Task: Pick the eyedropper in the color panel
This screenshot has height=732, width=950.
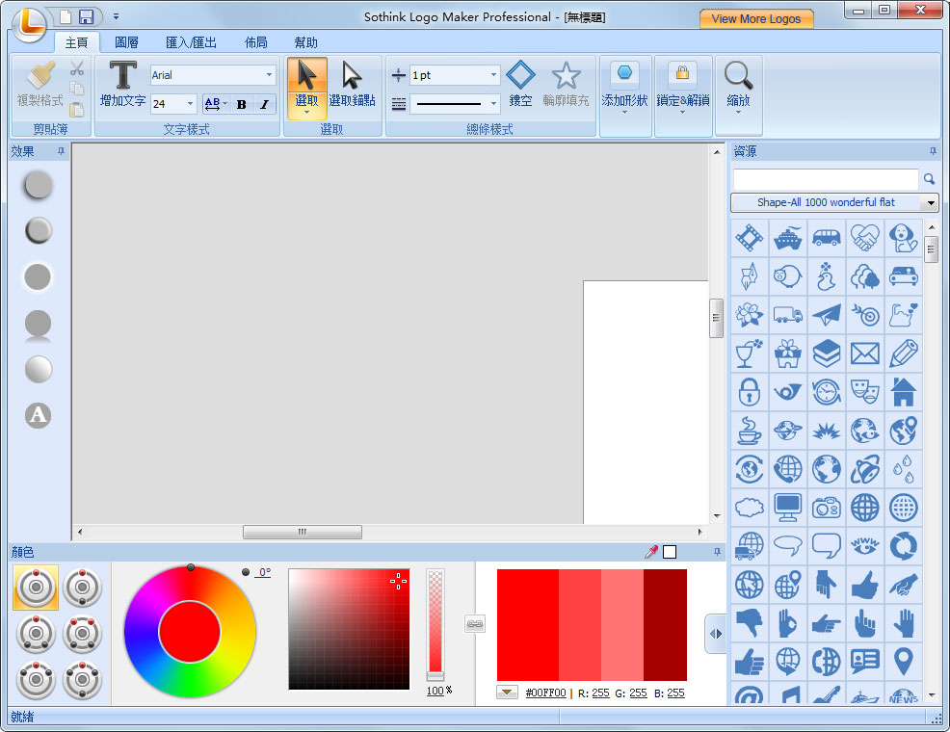Action: (651, 552)
